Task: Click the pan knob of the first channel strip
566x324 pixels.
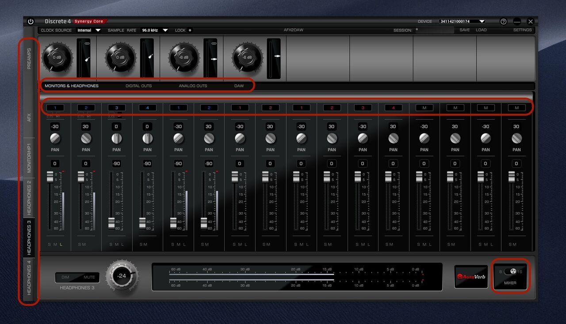Action: pos(55,139)
